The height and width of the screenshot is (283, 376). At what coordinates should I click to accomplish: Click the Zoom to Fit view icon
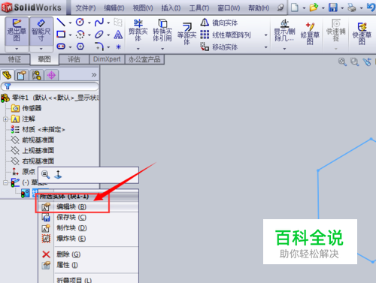coord(342,62)
